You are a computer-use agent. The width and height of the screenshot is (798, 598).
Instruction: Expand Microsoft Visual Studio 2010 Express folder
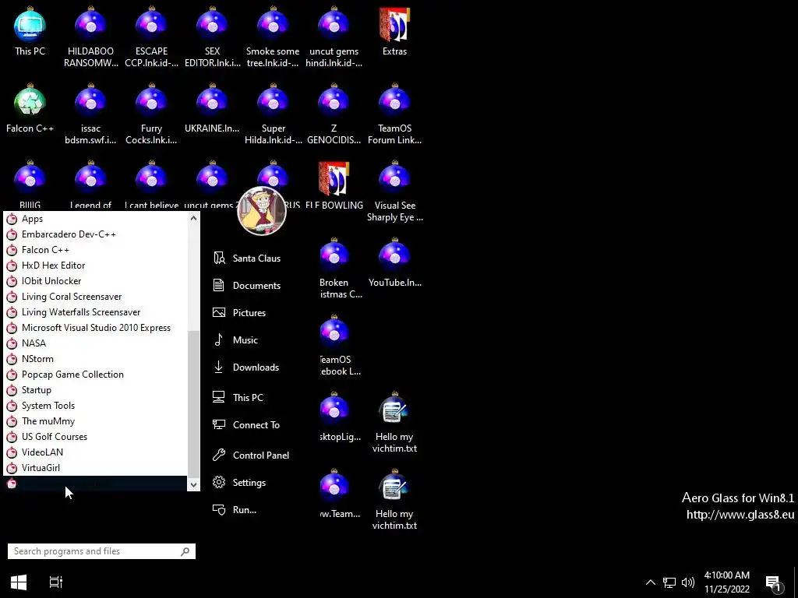coord(95,328)
